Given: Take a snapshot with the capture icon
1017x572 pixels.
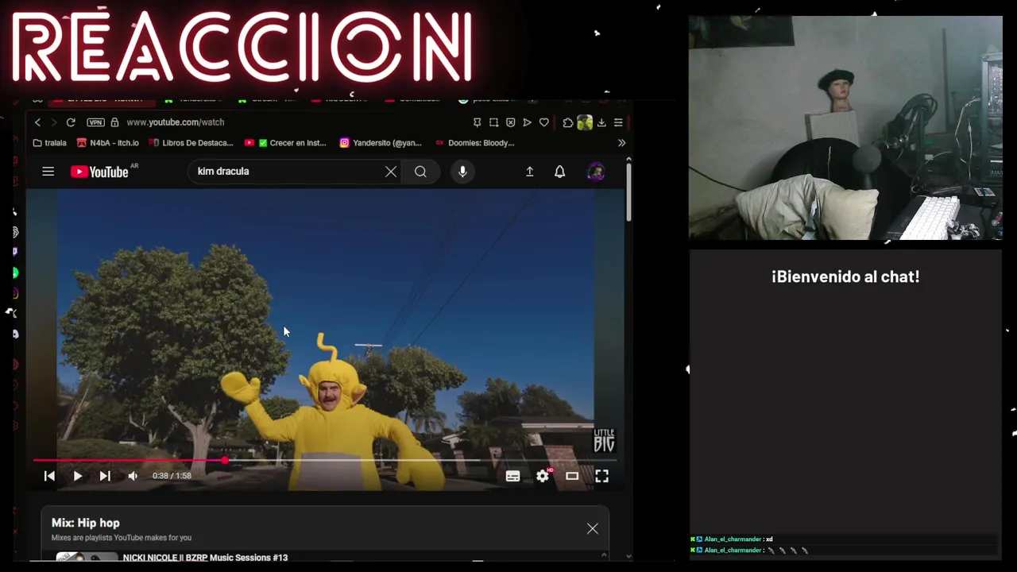Looking at the screenshot, I should [x=493, y=122].
